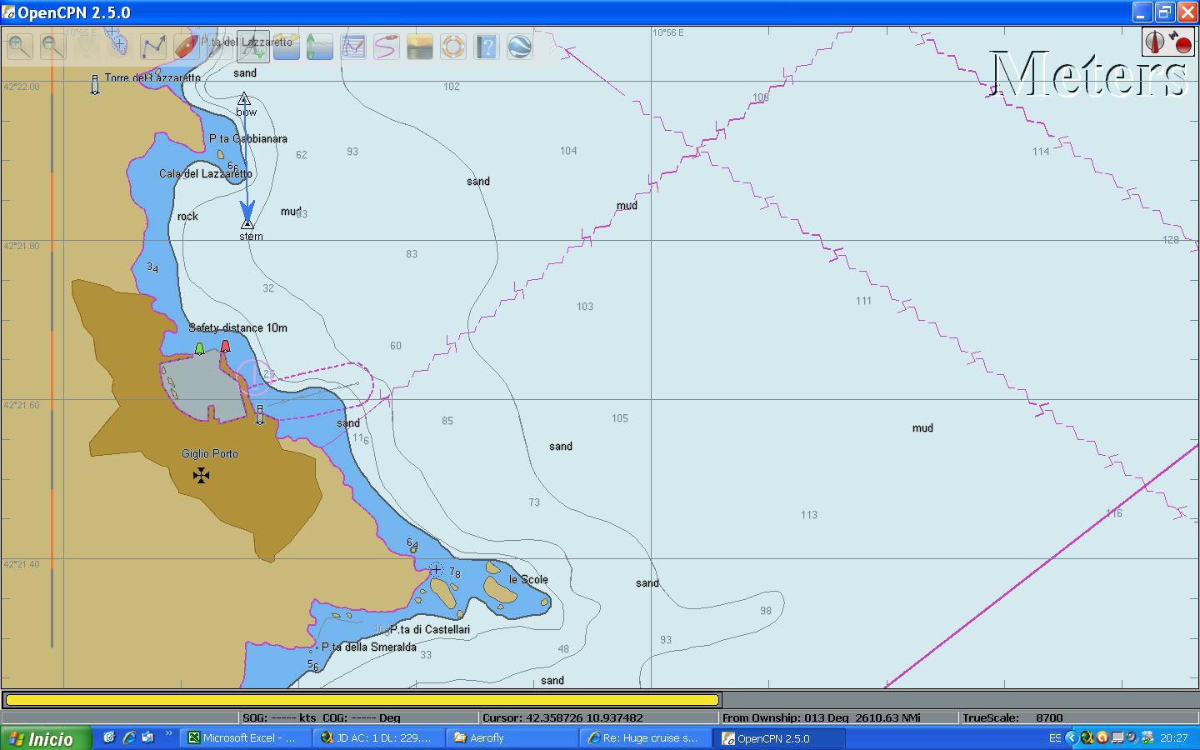
Task: Toggle Show ENC Text icon
Action: [253, 47]
